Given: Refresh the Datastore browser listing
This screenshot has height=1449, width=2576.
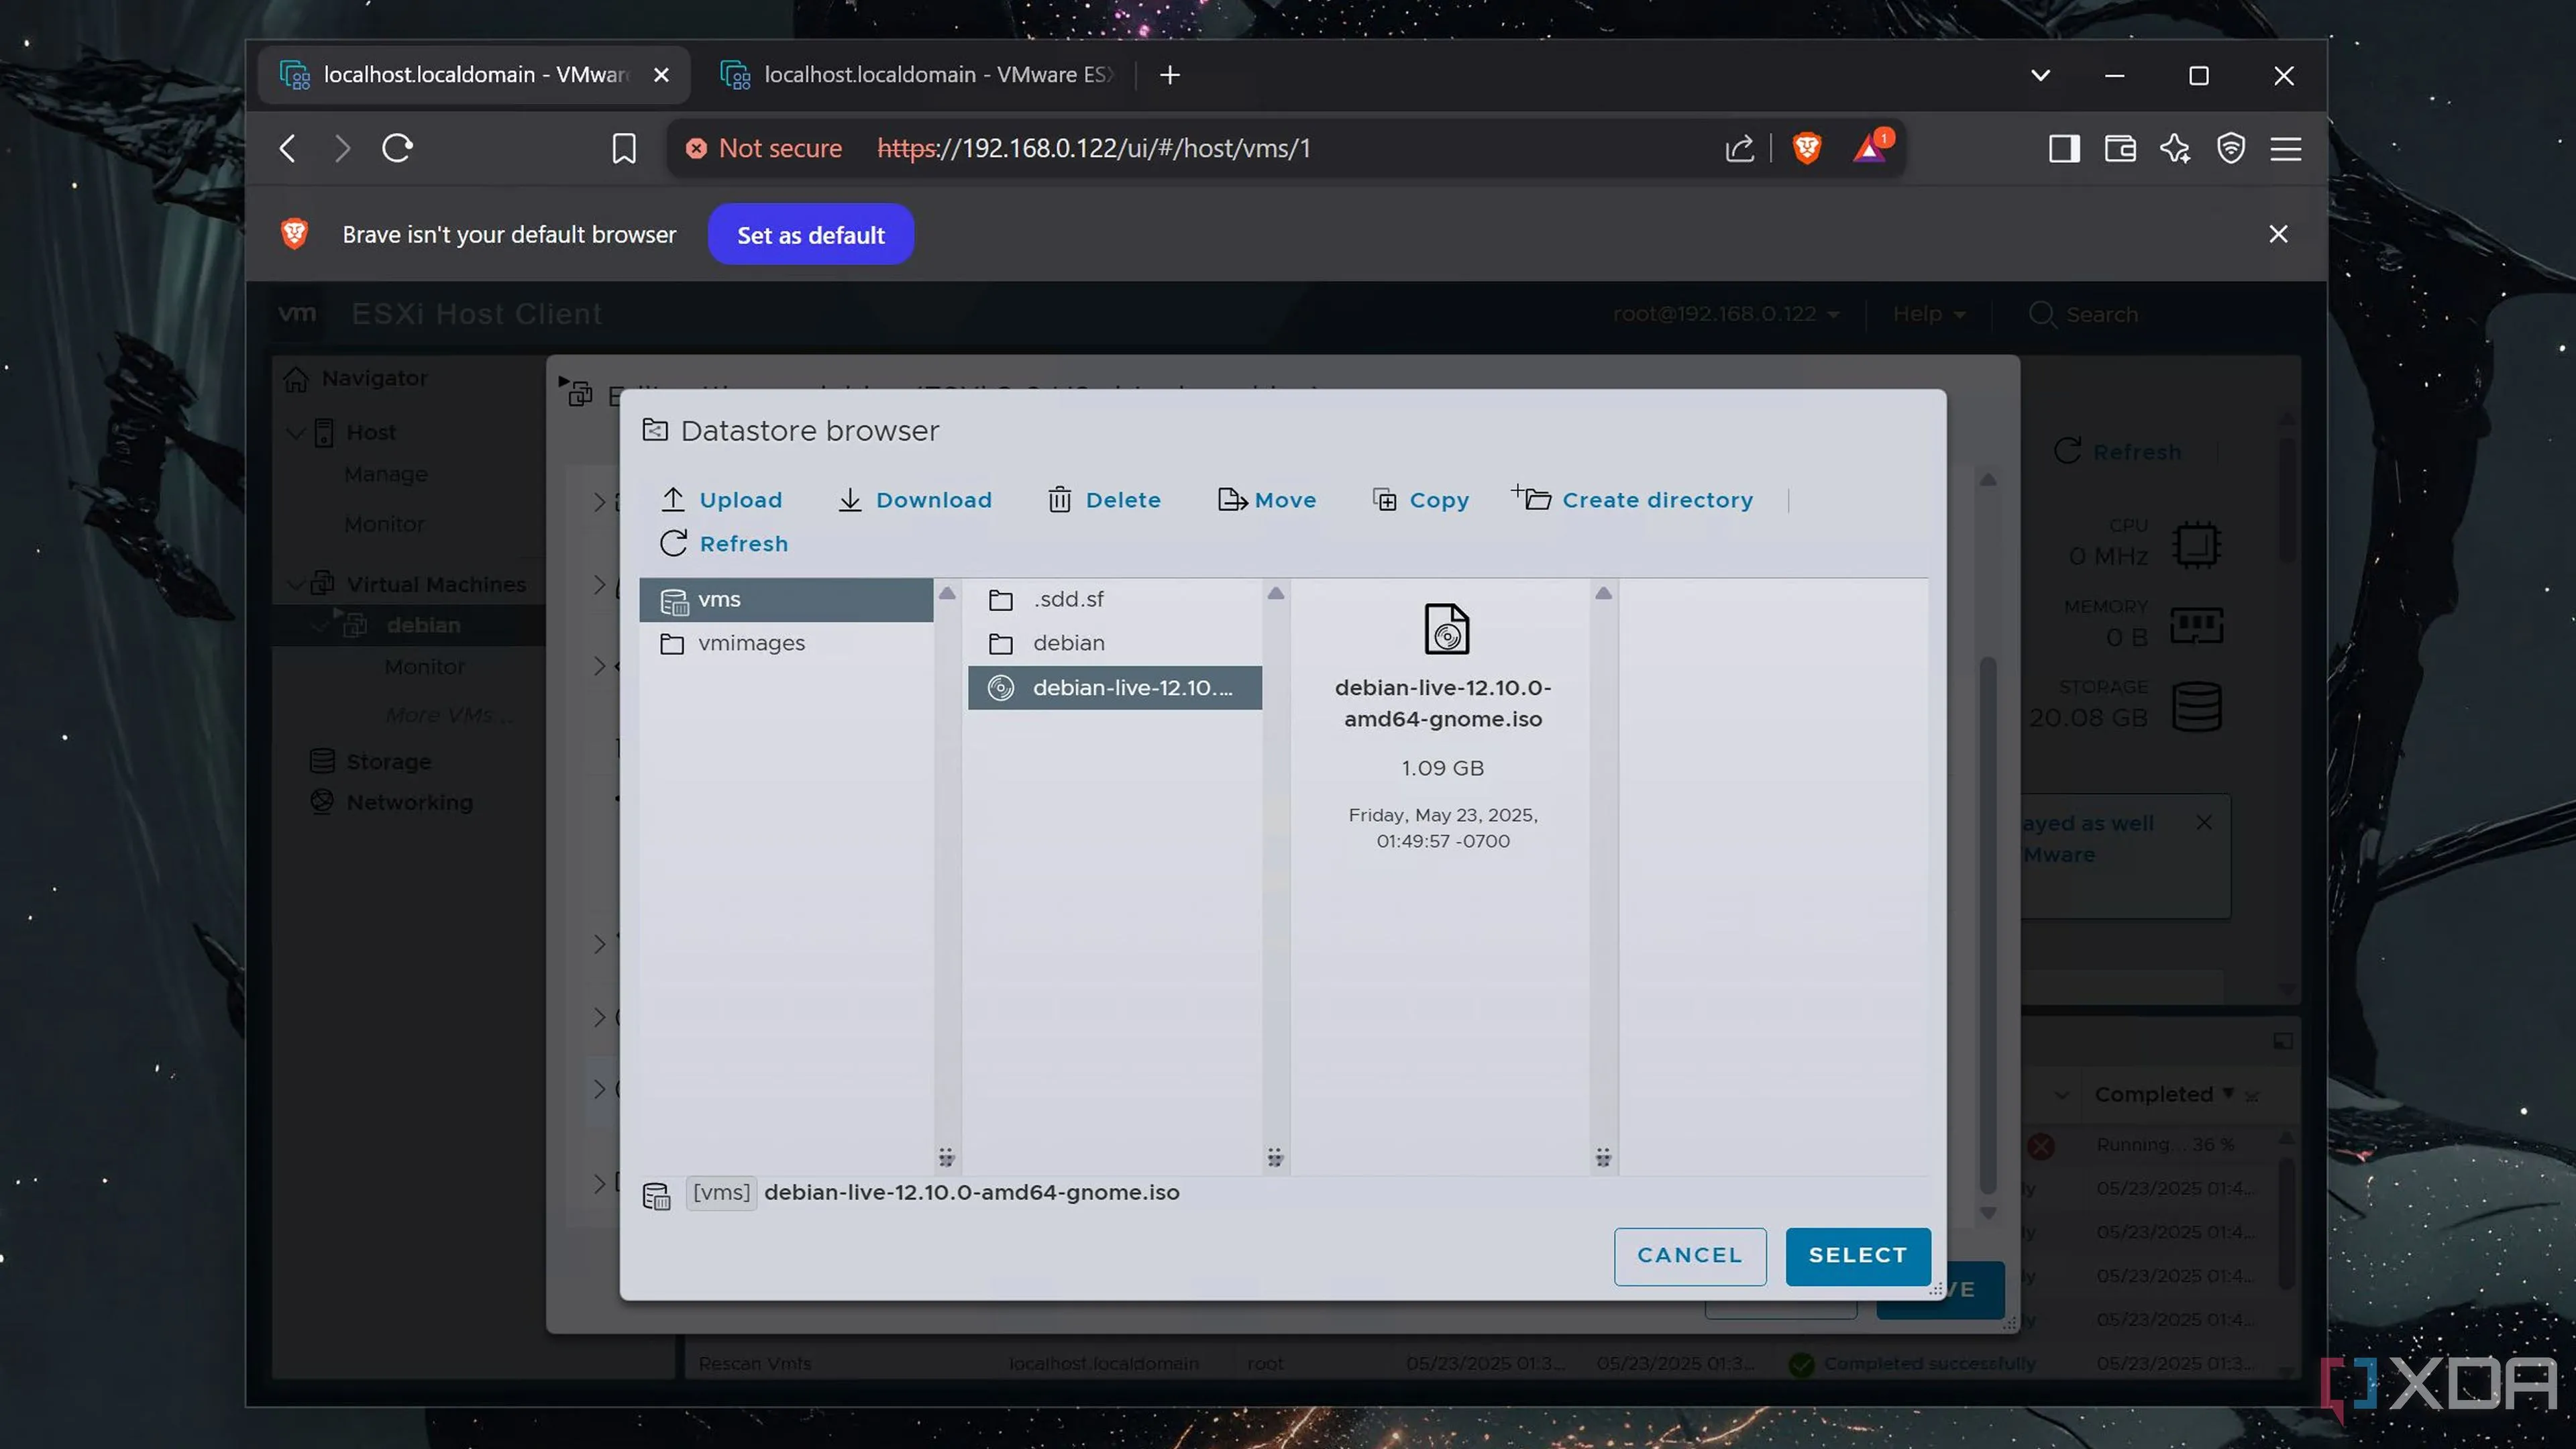Looking at the screenshot, I should tap(724, 543).
